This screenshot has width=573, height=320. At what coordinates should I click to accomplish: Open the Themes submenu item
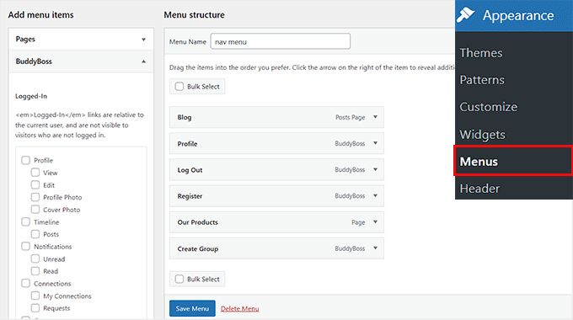tap(481, 53)
